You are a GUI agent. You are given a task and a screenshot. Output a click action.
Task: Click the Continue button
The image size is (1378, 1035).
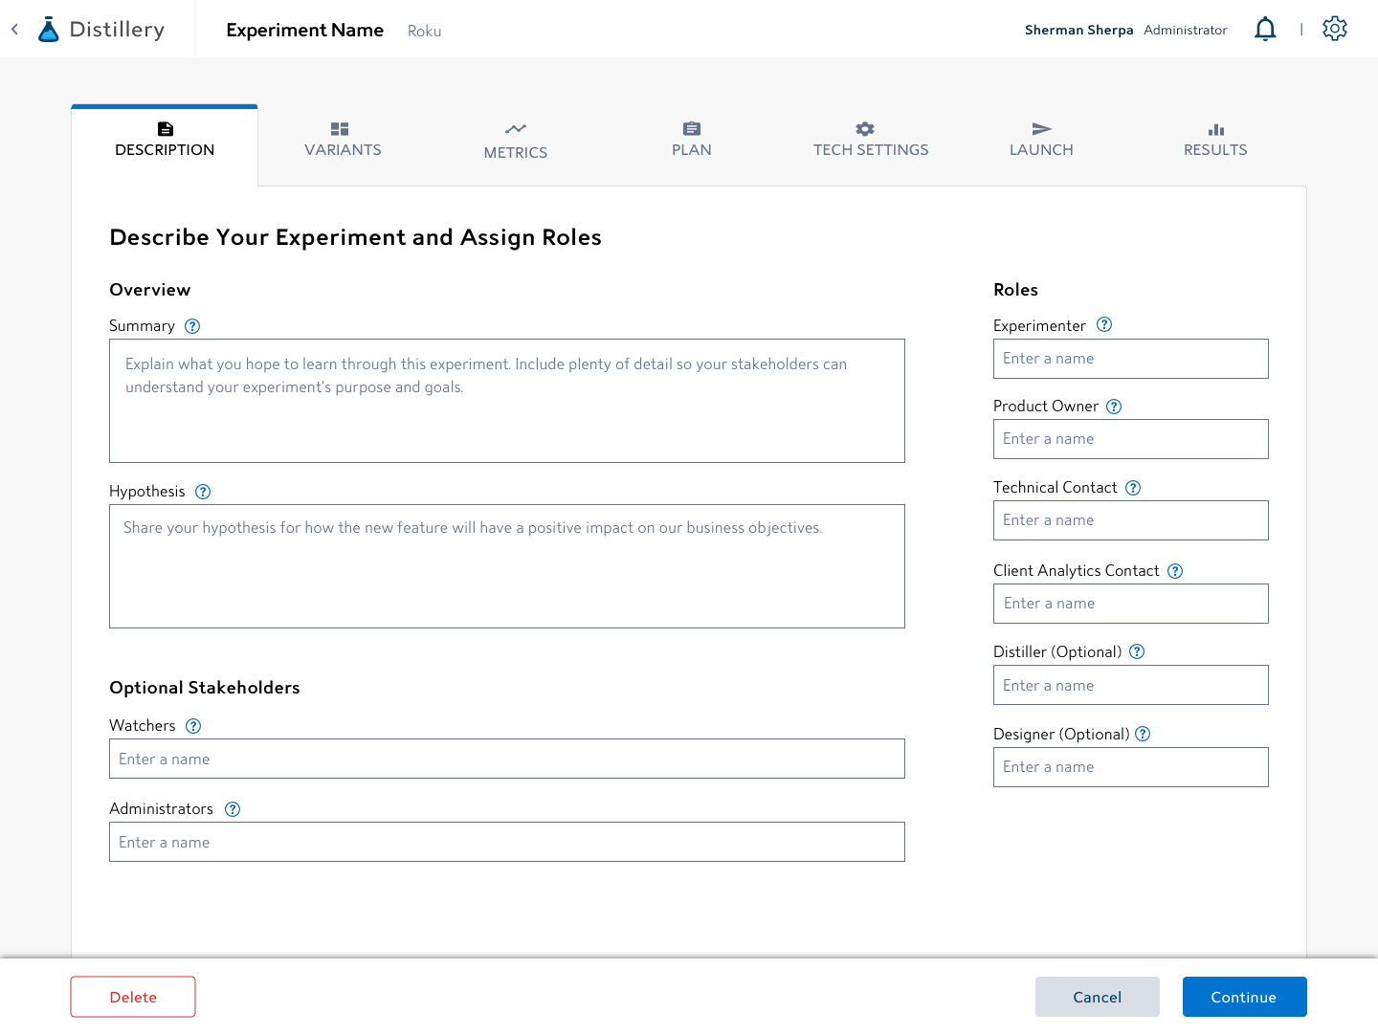pyautogui.click(x=1244, y=997)
